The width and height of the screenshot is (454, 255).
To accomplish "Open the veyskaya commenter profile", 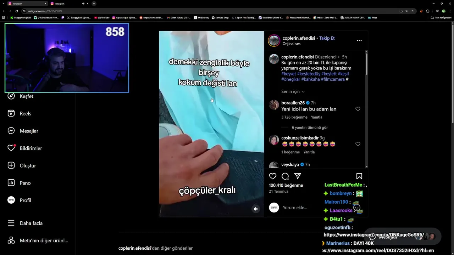I will [290, 165].
